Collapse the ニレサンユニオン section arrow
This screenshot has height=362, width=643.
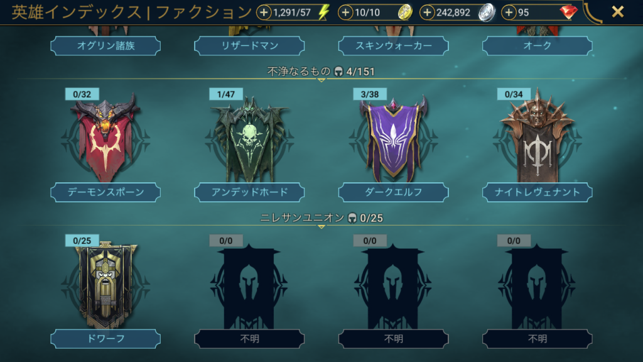(321, 227)
